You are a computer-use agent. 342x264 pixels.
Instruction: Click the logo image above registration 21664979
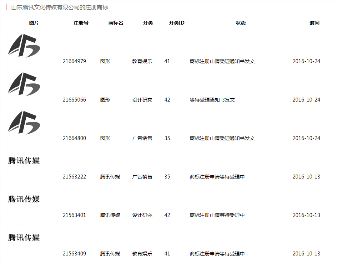(24, 46)
